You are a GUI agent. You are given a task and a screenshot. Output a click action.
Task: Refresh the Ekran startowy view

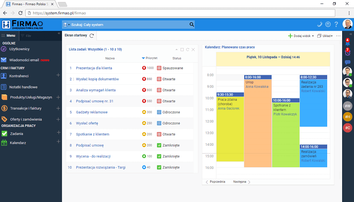[92, 35]
